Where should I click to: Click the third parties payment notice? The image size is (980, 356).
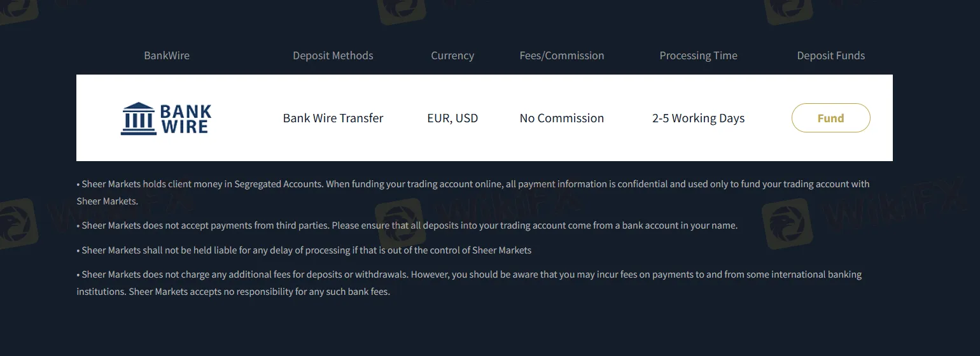[x=407, y=225]
